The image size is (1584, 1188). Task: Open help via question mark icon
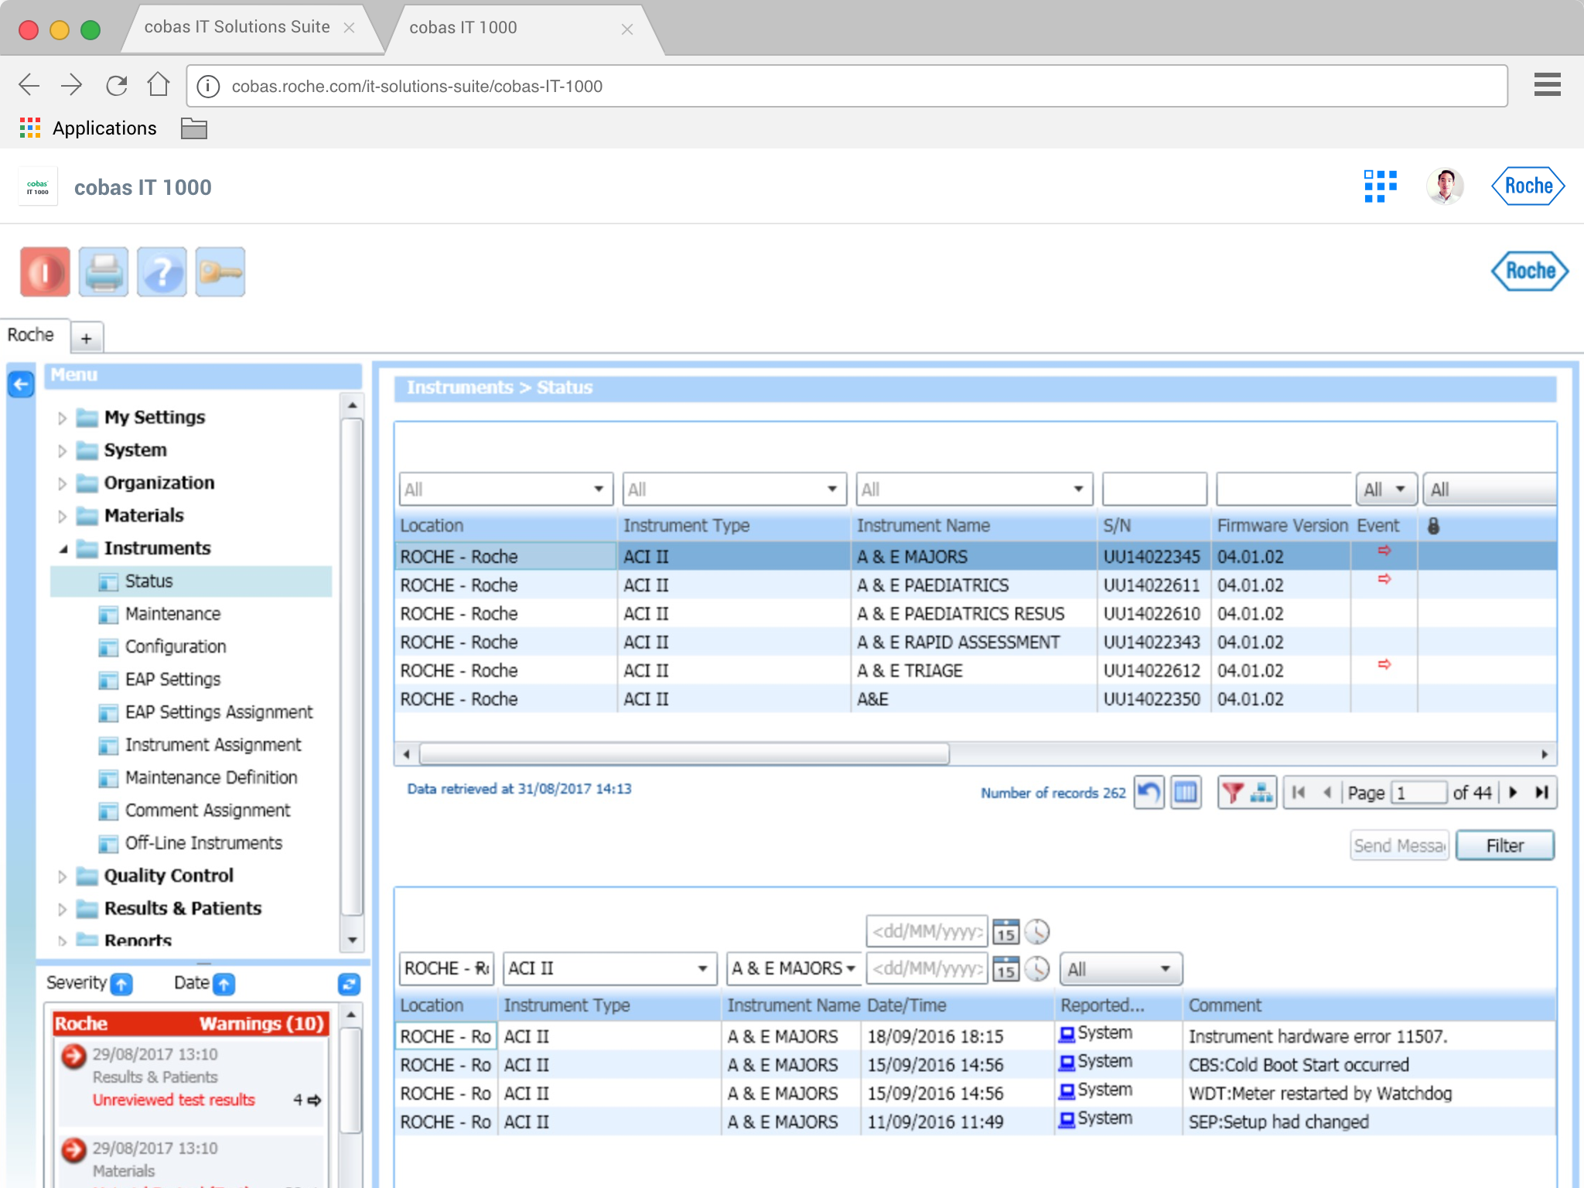pos(162,272)
